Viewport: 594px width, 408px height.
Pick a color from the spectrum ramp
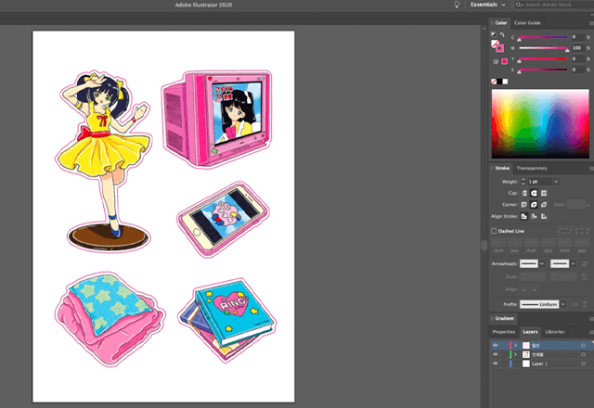coord(540,123)
